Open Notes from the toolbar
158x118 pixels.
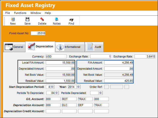(x=57, y=19)
